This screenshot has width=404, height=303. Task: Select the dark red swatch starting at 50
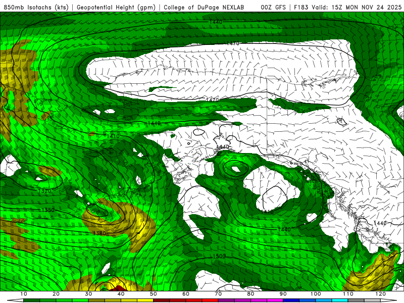162,300
